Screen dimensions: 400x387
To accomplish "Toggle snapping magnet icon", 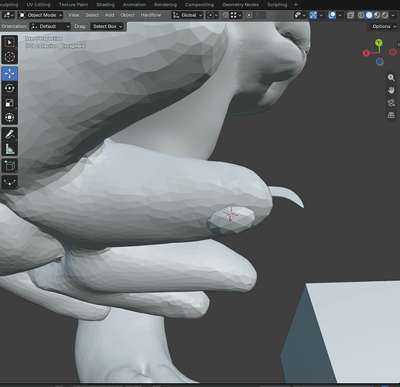I will pyautogui.click(x=225, y=15).
